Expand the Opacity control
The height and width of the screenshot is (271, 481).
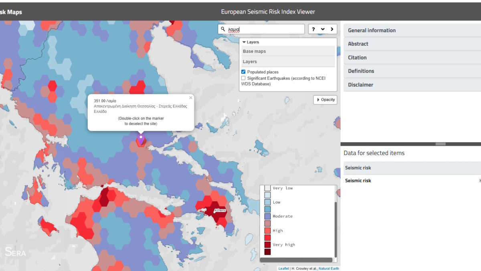point(325,100)
